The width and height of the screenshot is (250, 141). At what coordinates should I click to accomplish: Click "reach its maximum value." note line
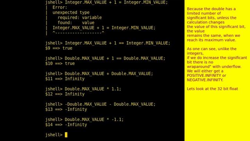click(x=211, y=40)
